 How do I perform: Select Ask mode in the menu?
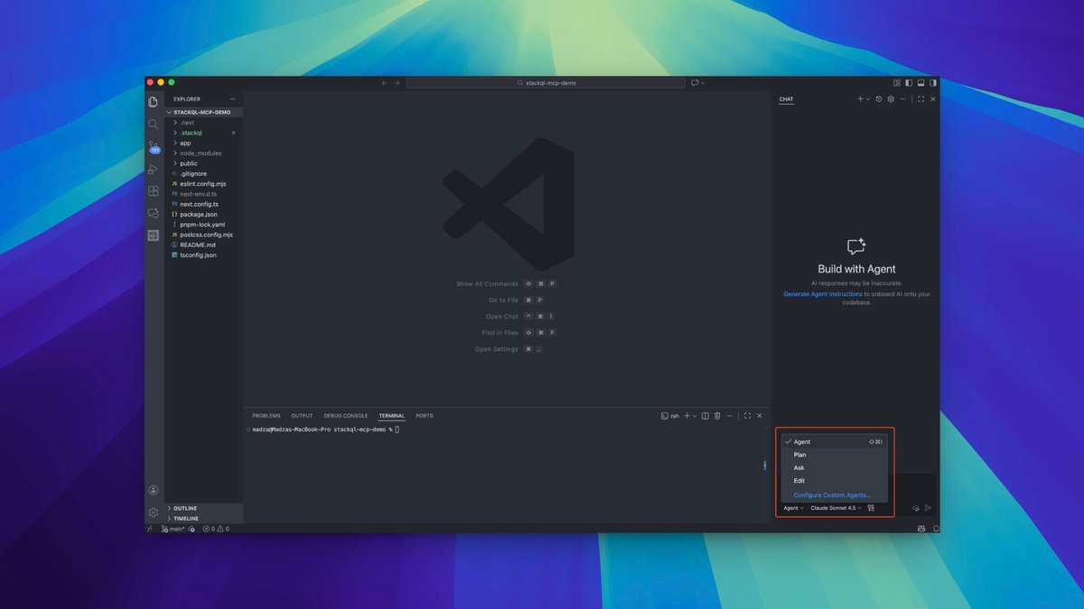835,467
